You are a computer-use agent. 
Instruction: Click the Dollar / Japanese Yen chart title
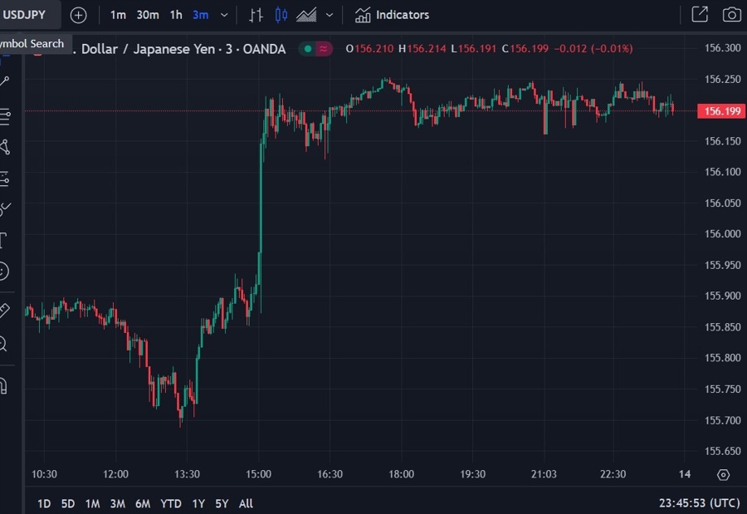[183, 49]
